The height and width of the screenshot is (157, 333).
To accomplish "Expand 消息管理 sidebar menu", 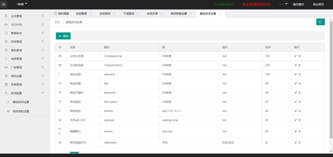I will pos(25,59).
